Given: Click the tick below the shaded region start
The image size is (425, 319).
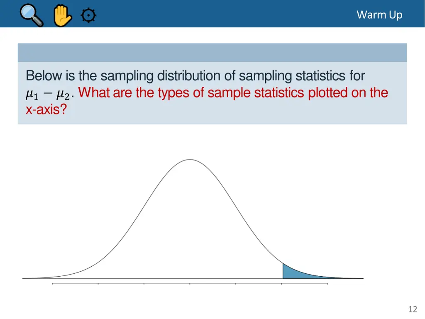Looking at the screenshot, I should pyautogui.click(x=282, y=283).
